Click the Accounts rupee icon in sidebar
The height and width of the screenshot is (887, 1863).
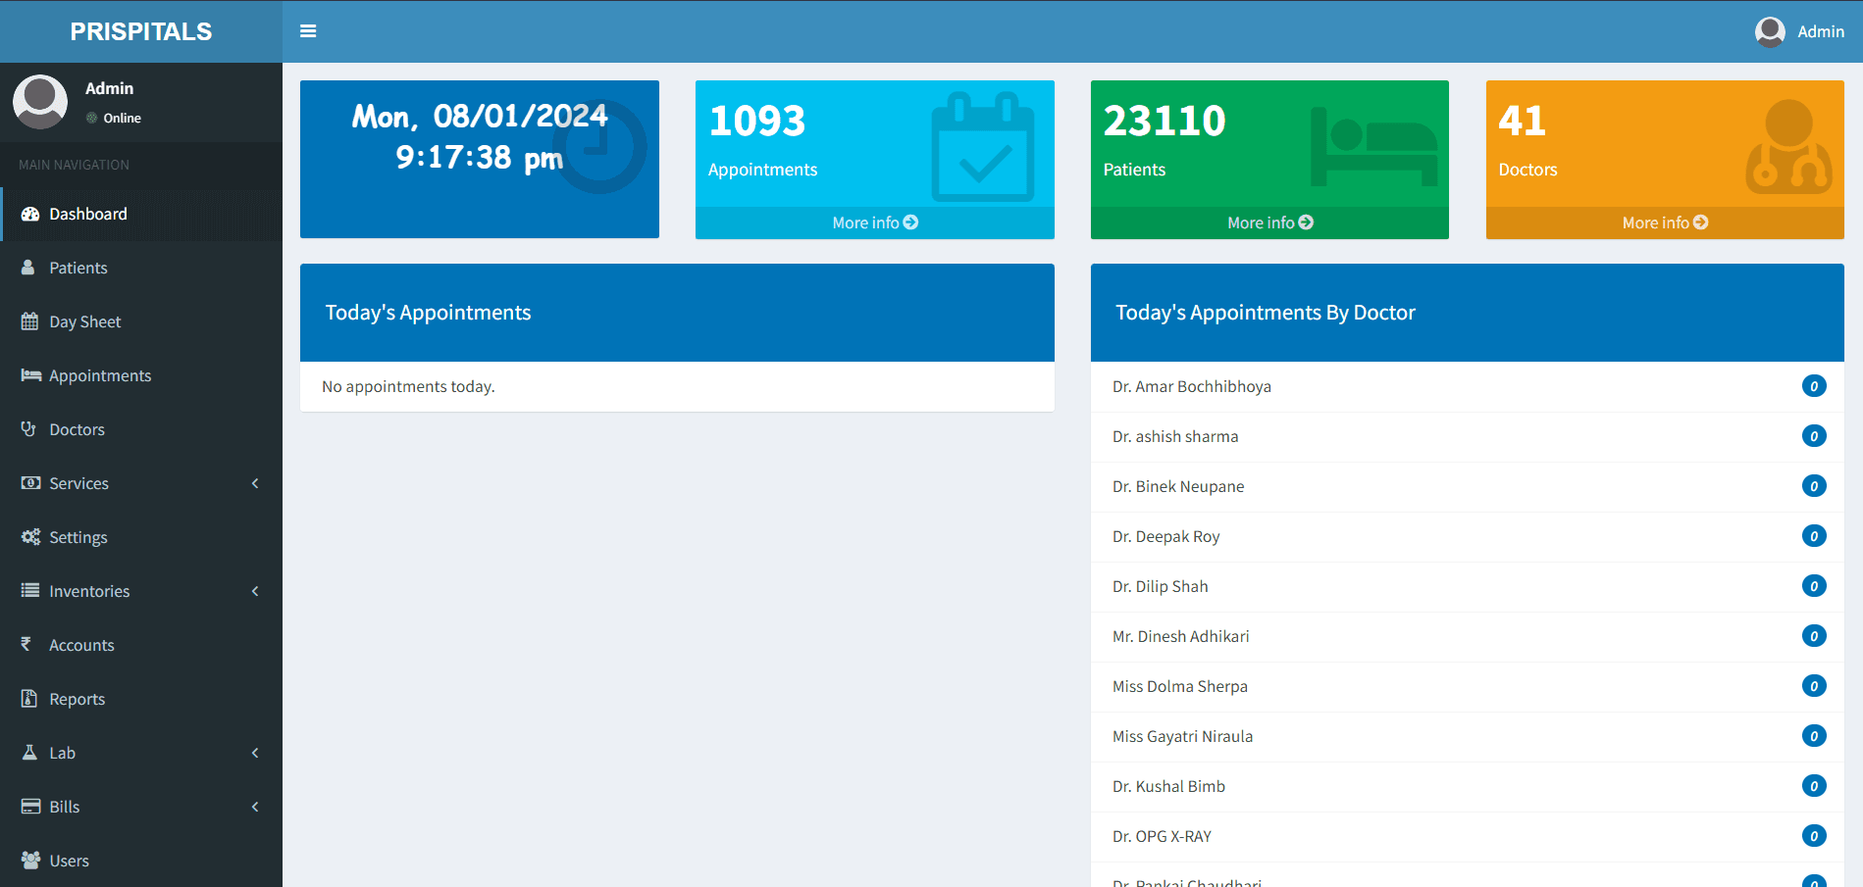pyautogui.click(x=26, y=644)
